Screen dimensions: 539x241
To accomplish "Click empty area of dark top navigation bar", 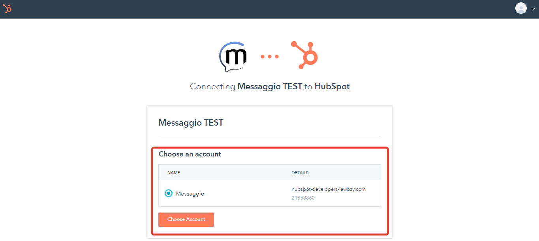I will tap(261, 9).
